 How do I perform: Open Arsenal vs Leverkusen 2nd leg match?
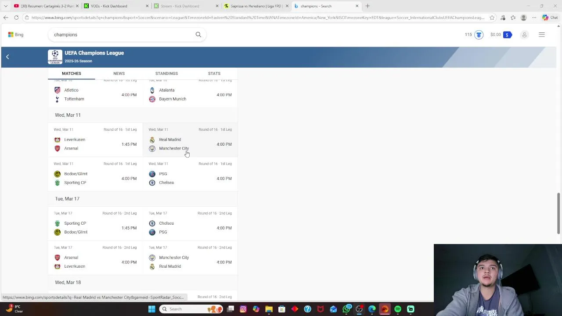click(x=95, y=258)
